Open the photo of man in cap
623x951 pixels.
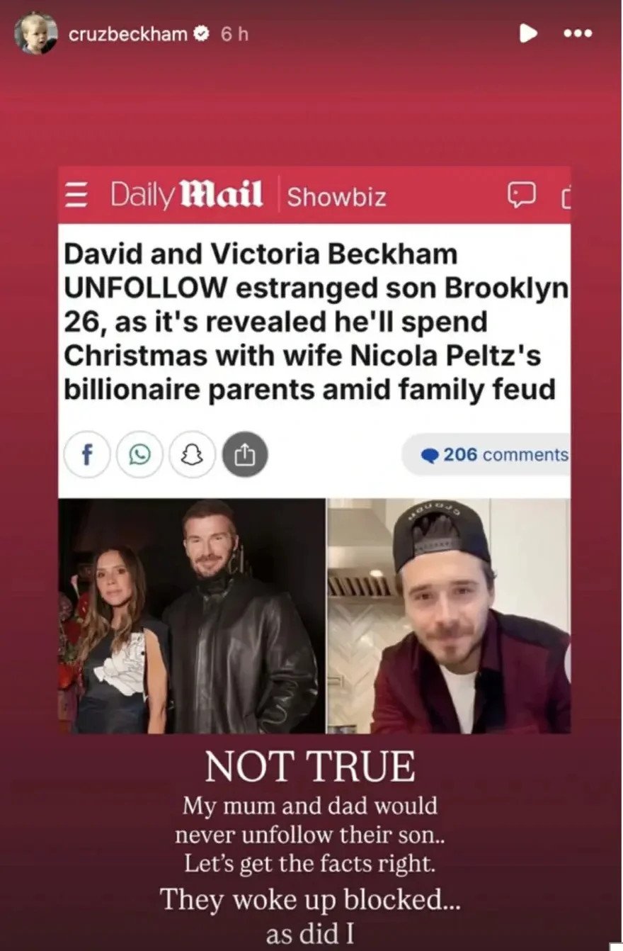449,616
